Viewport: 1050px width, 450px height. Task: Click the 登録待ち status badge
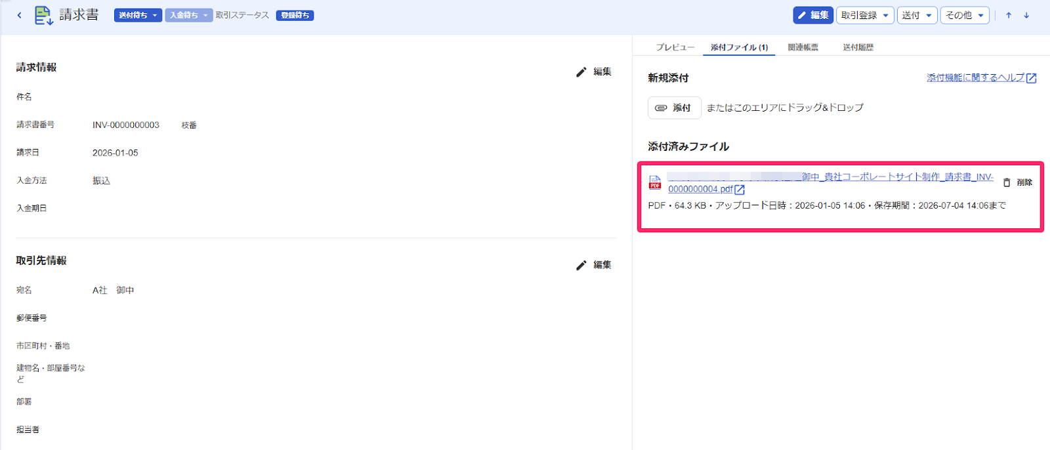[x=295, y=15]
